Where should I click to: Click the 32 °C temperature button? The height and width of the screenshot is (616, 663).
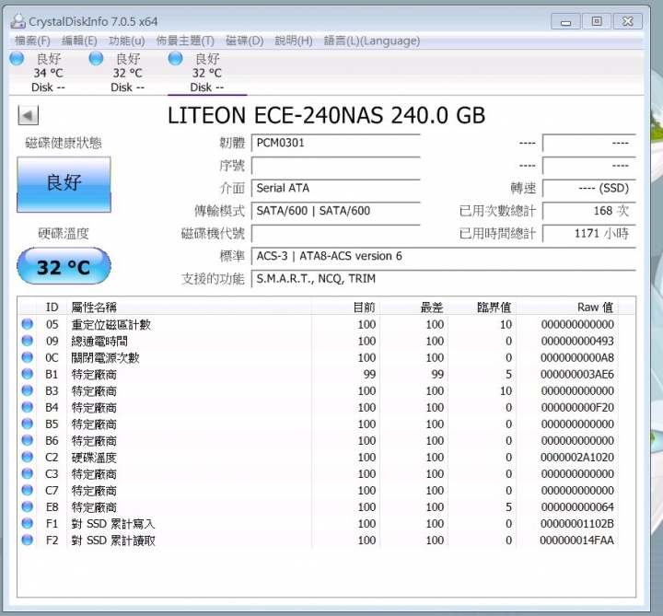pos(64,266)
